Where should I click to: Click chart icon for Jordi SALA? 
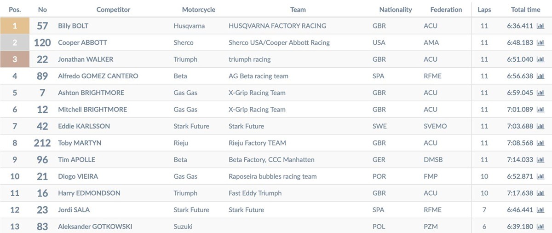(540, 210)
